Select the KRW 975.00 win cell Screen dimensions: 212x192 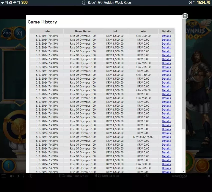click(143, 63)
